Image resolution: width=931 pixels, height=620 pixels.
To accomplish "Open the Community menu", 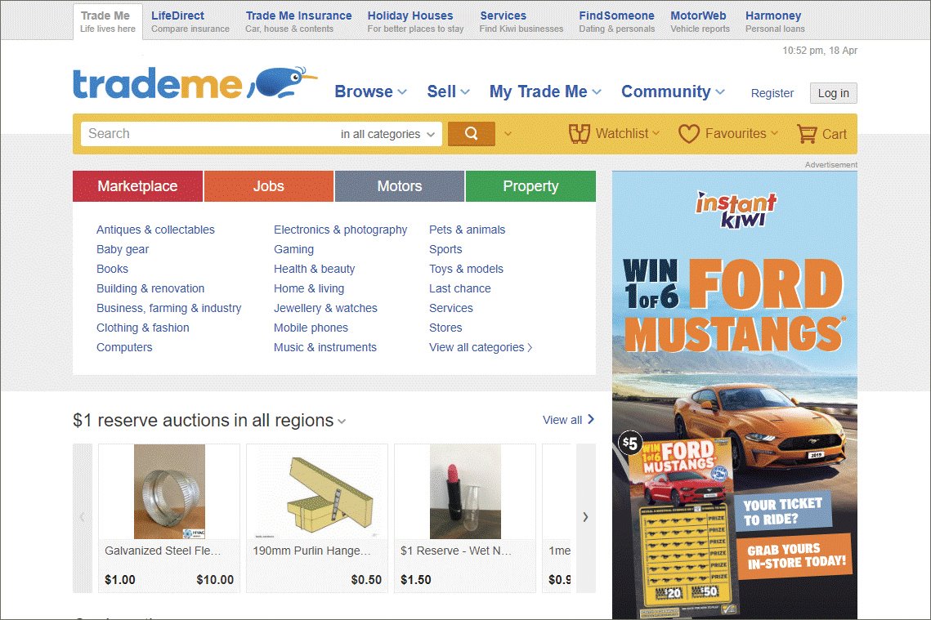I will point(673,91).
